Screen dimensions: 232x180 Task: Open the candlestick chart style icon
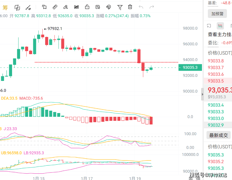point(76,7)
